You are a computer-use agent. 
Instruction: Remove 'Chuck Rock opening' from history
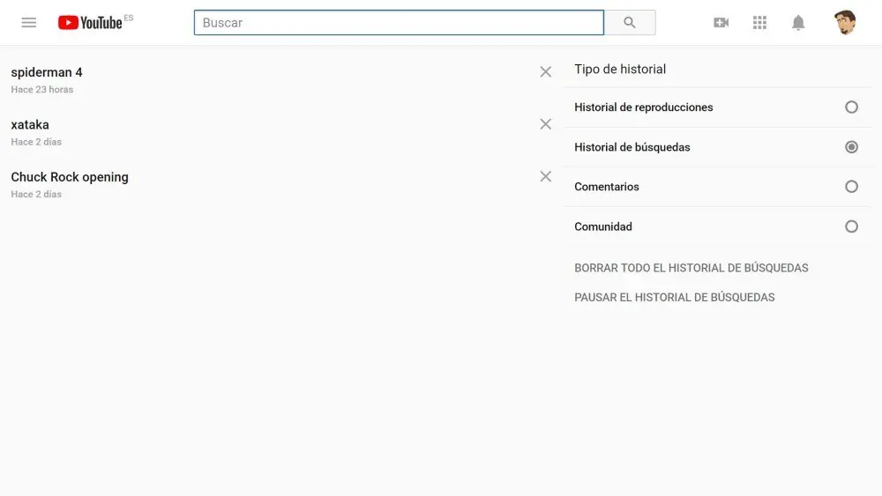coord(546,176)
